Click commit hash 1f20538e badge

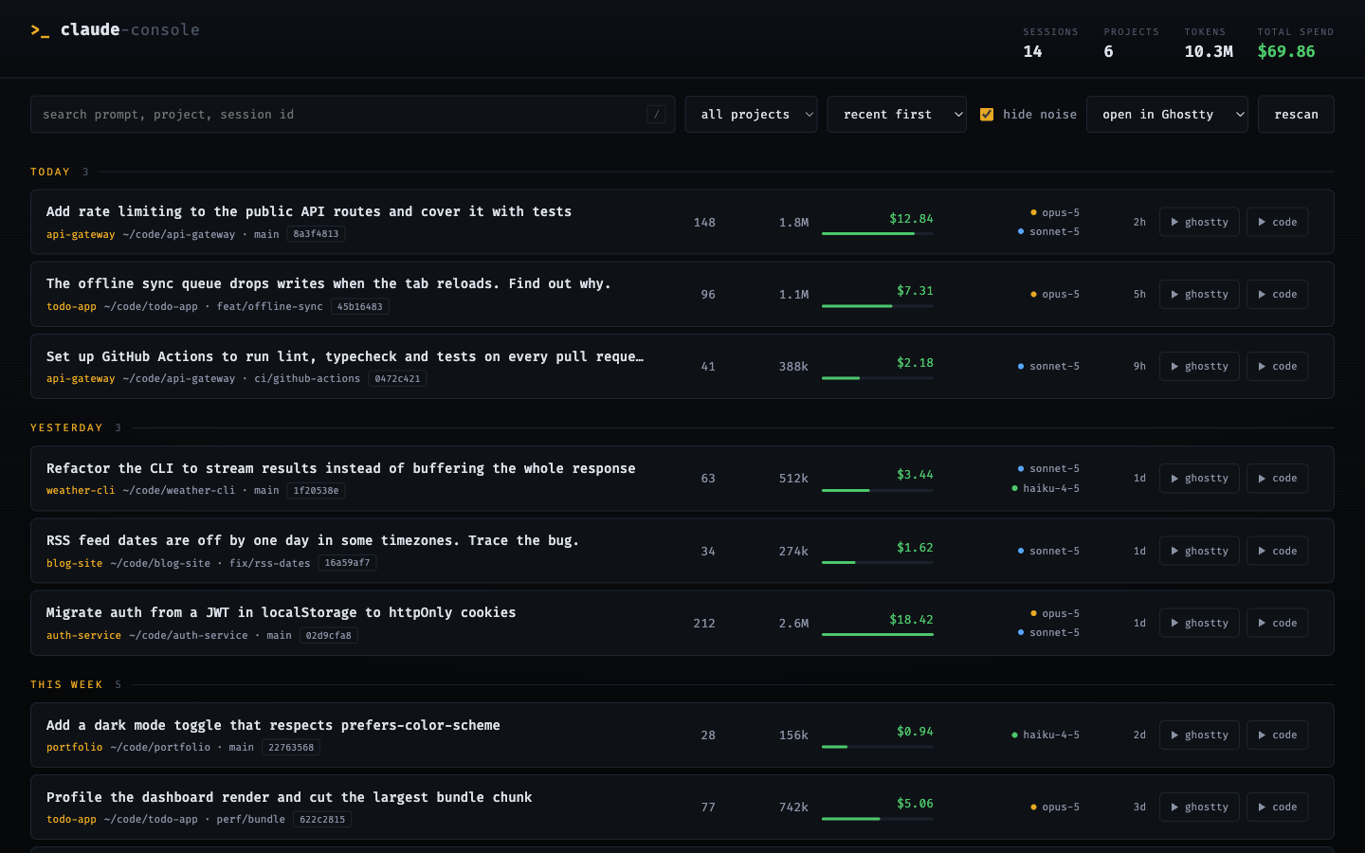pyautogui.click(x=316, y=491)
